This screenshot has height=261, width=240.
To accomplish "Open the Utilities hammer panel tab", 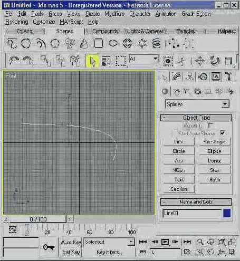I will click(229, 76).
